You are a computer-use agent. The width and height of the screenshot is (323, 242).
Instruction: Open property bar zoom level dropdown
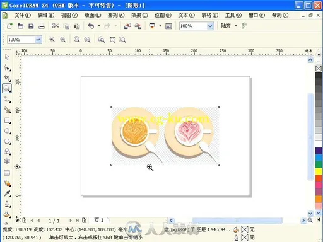point(38,40)
